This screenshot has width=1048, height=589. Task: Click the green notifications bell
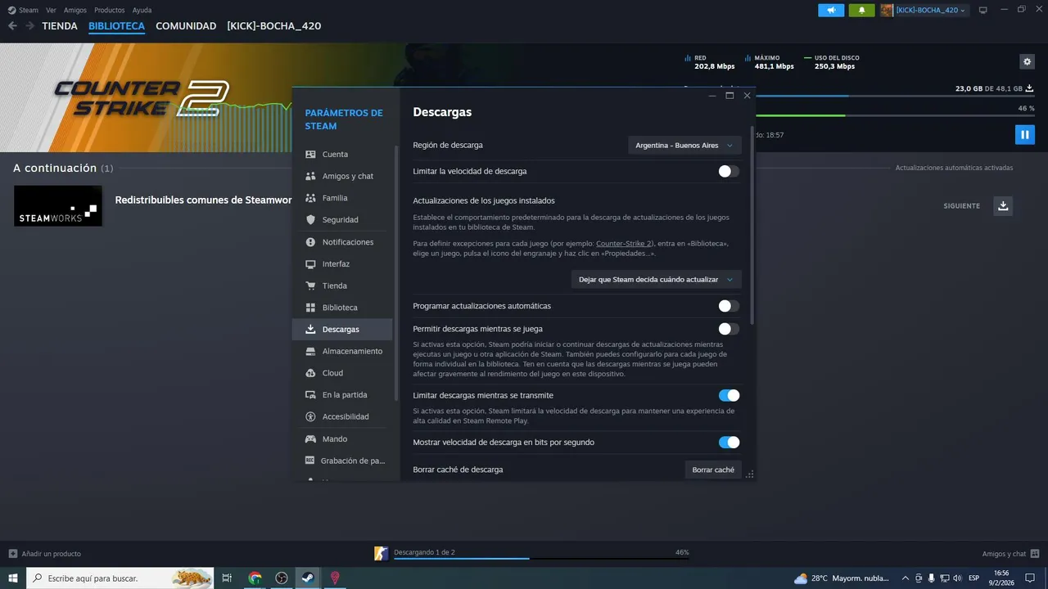[x=861, y=10]
